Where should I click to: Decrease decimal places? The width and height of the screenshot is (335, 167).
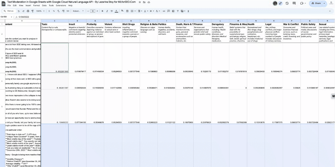pos(58,11)
